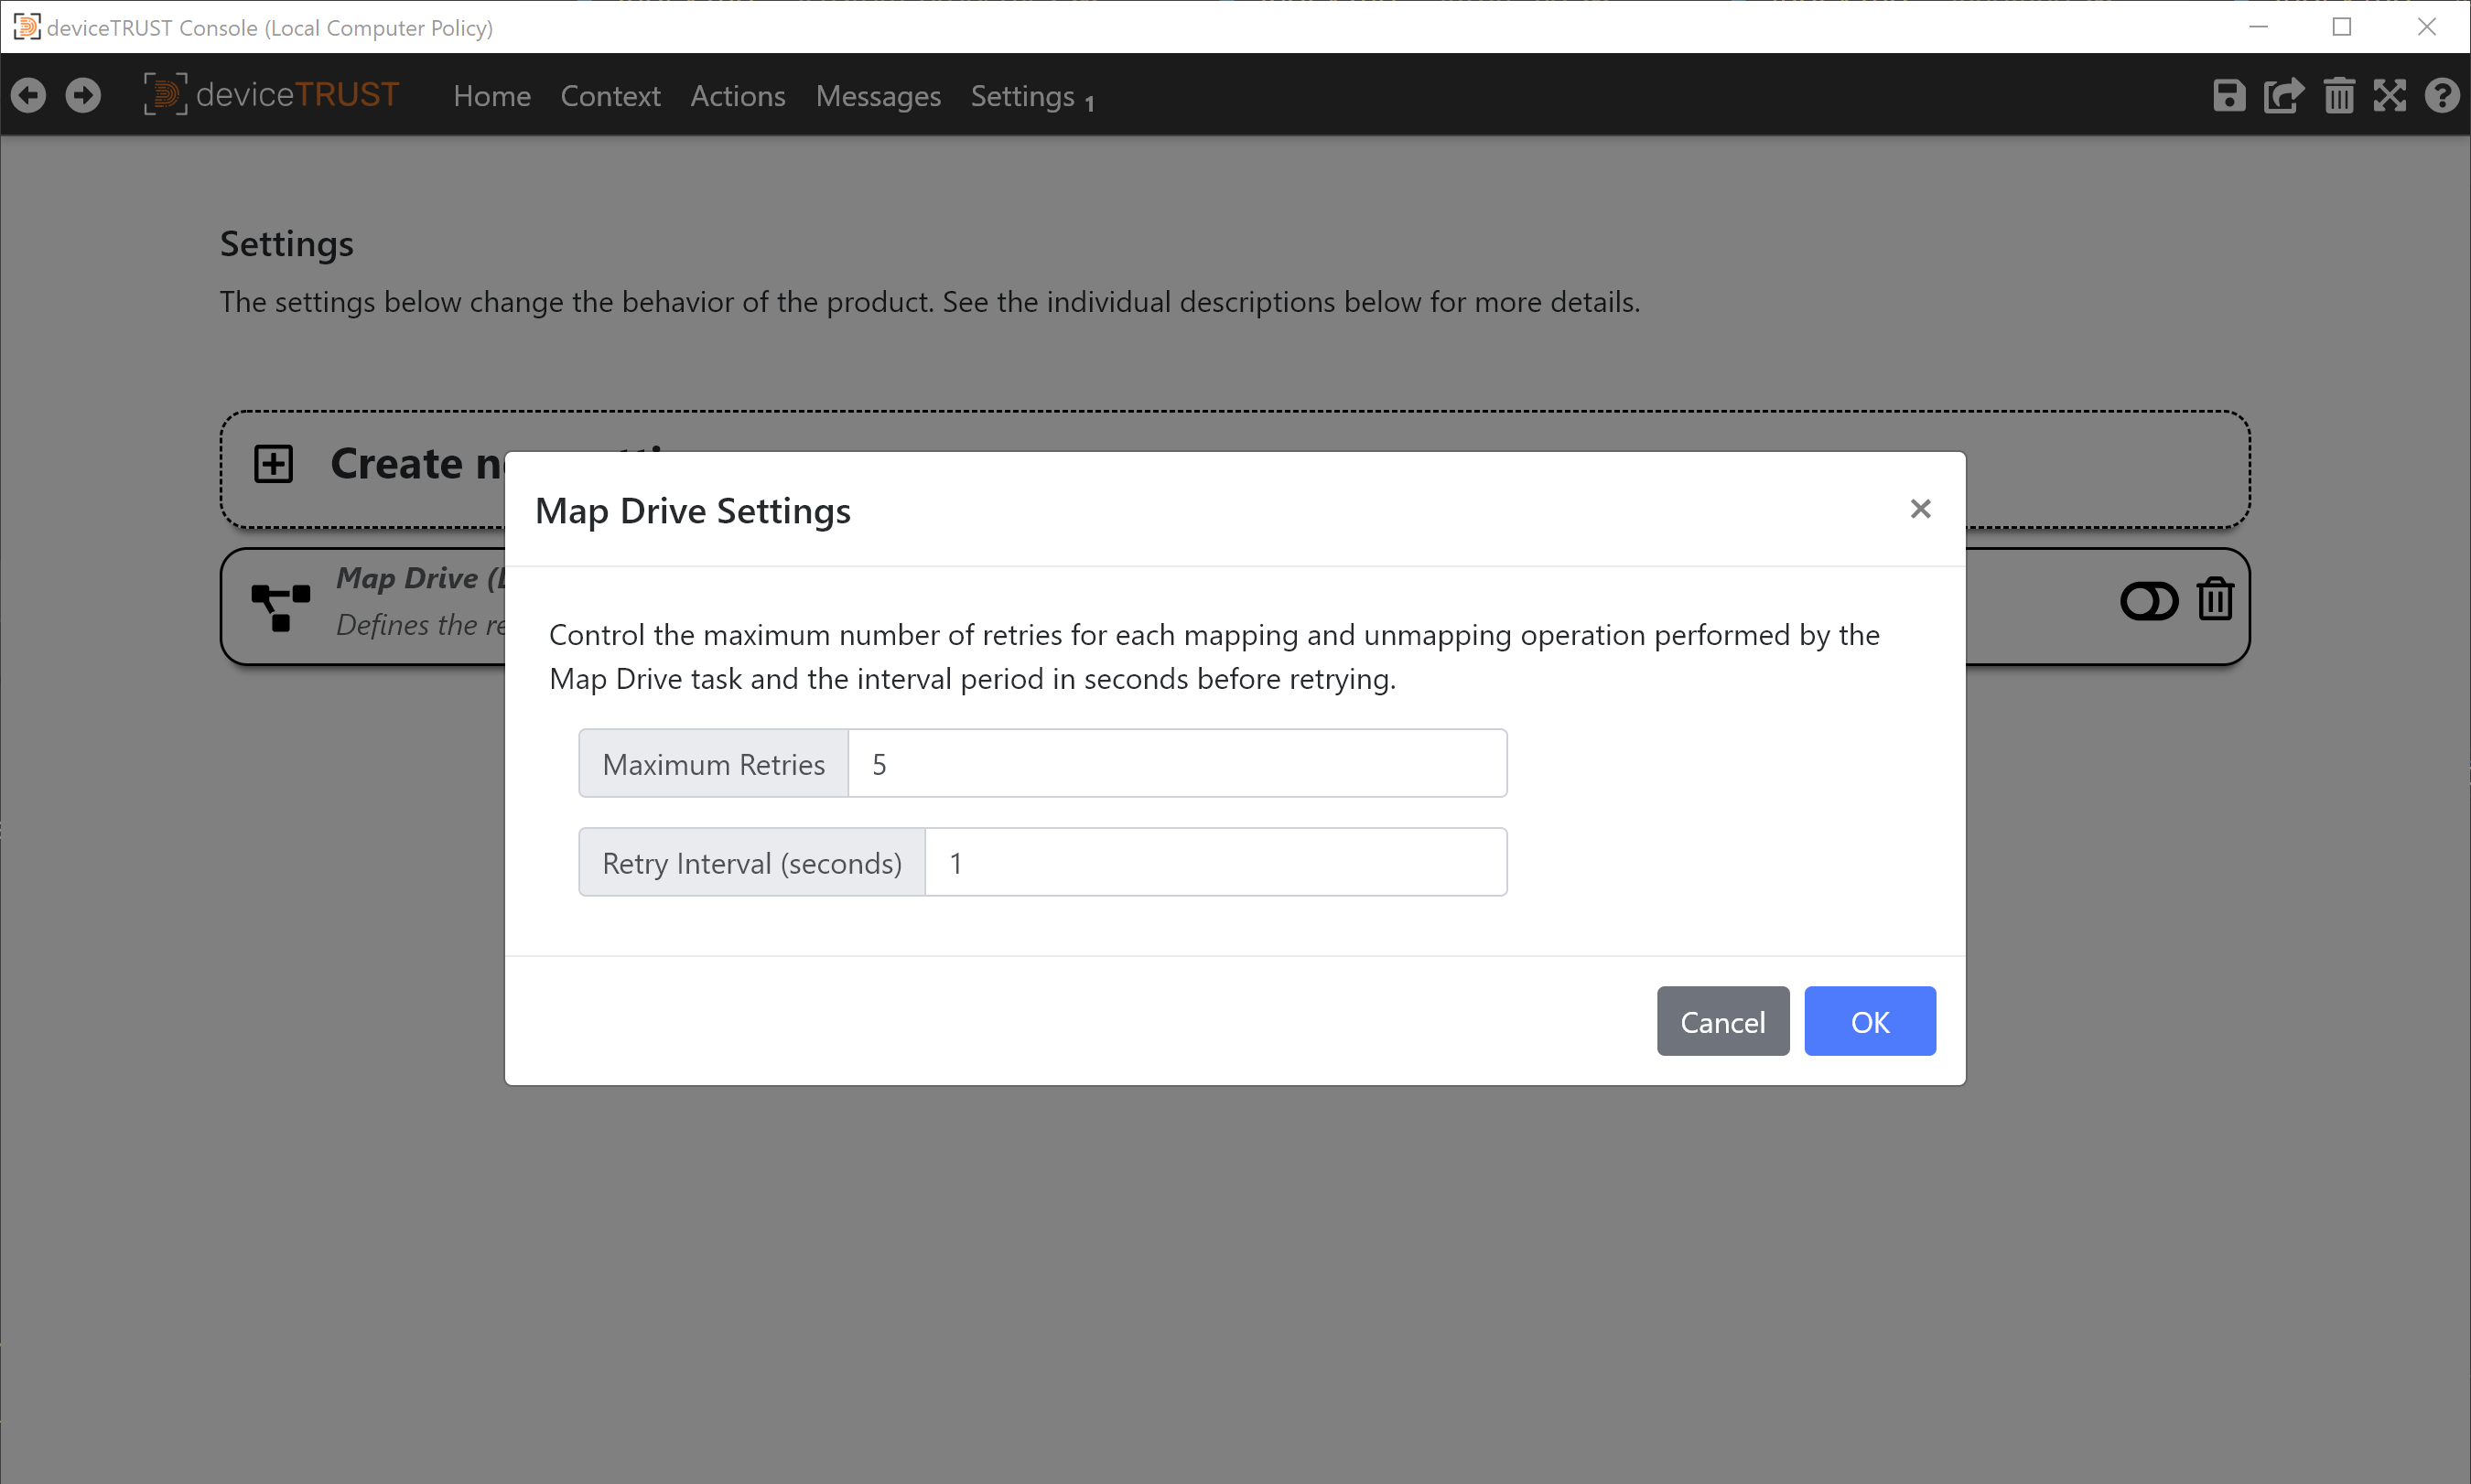
Task: Click the back navigation arrow
Action: [x=28, y=95]
